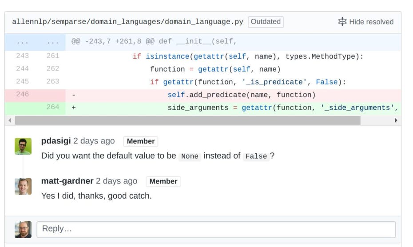Image resolution: width=413 pixels, height=247 pixels.
Task: Open pdasigi's profile avatar
Action: pos(23,146)
